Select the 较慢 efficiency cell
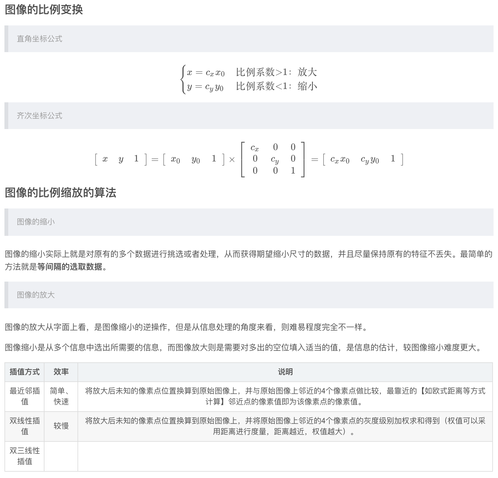498x478 pixels. [x=61, y=426]
